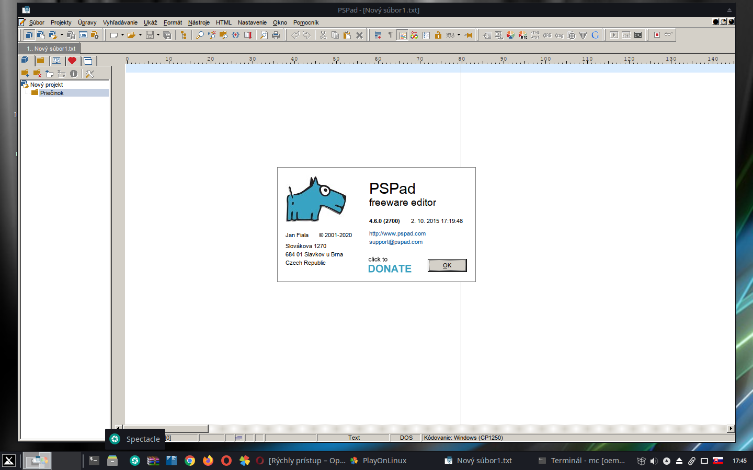The height and width of the screenshot is (470, 753).
Task: Click the Print icon
Action: [276, 35]
